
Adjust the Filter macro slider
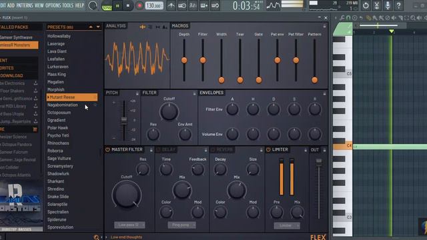point(203,60)
